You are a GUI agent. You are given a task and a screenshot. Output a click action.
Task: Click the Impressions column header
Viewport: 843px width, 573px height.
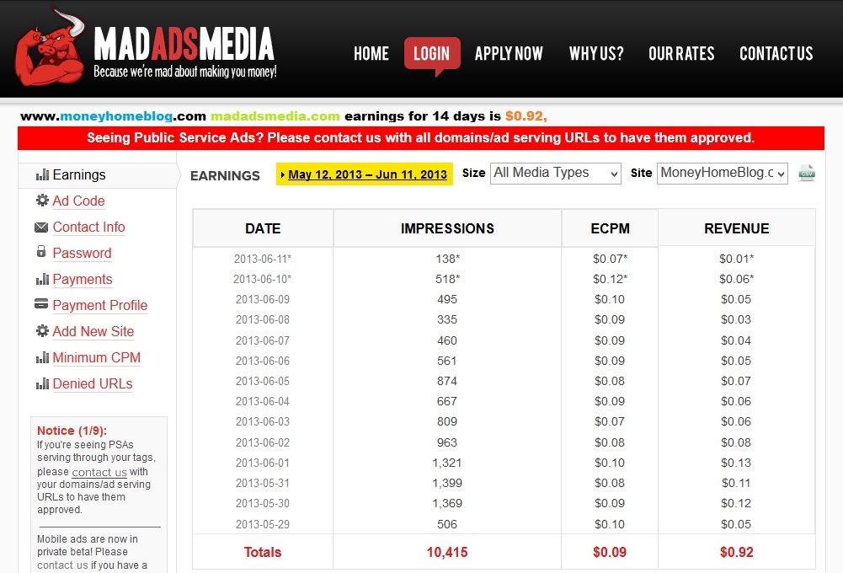coord(447,228)
